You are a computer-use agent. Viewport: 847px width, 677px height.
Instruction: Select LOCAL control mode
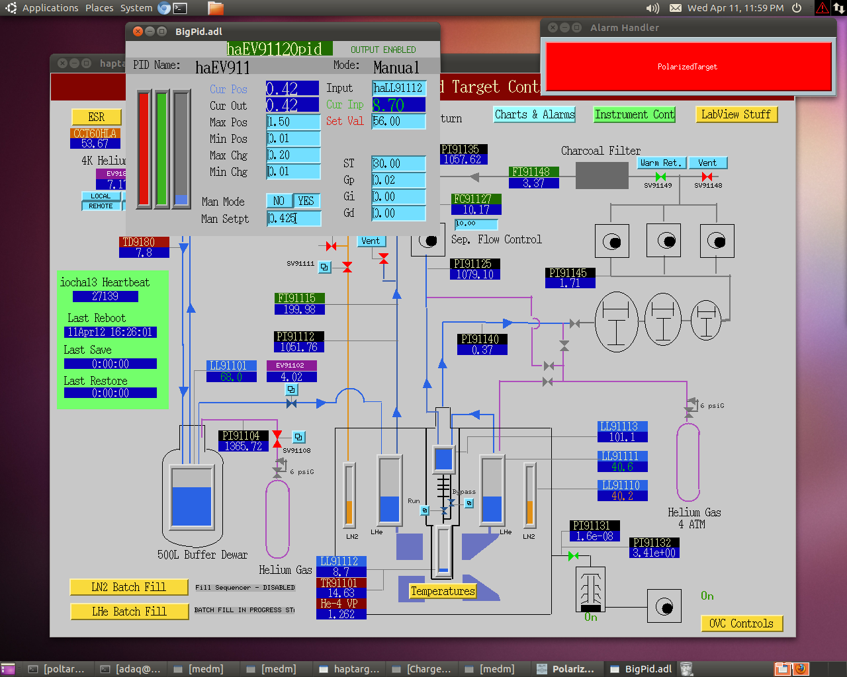101,196
